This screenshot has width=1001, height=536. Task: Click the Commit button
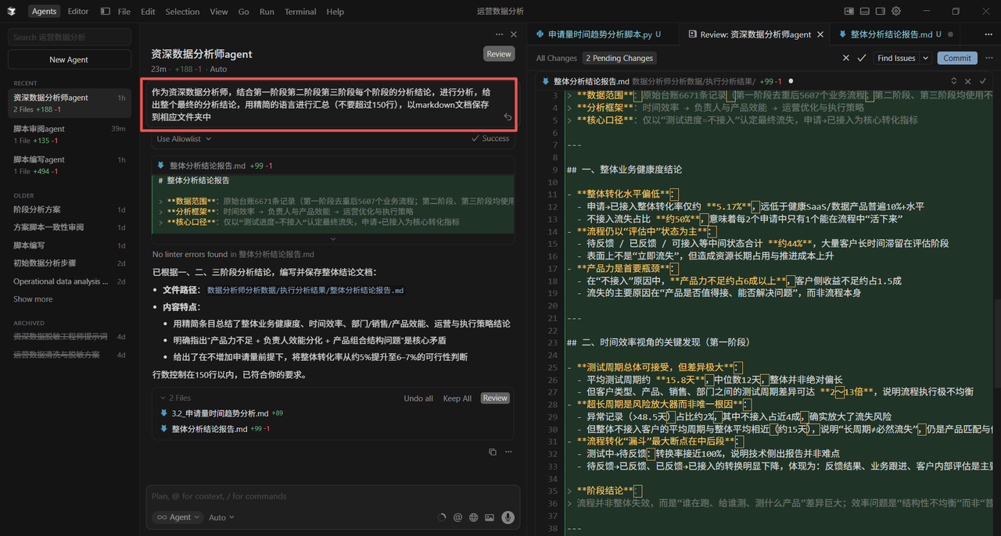tap(957, 58)
